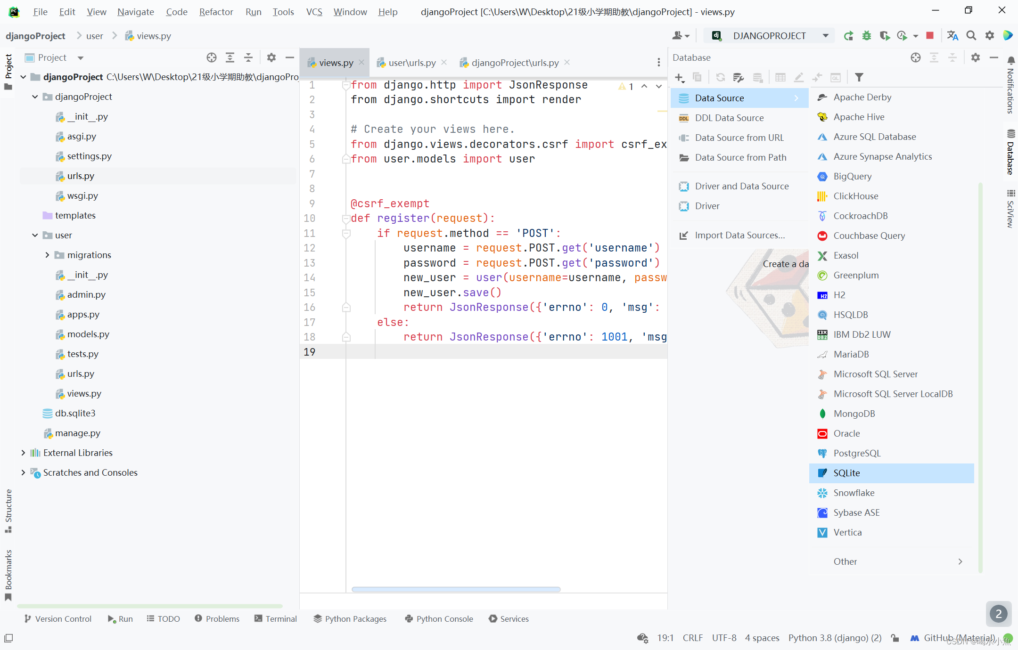The width and height of the screenshot is (1018, 650).
Task: Expand the migrations folder
Action: [47, 255]
